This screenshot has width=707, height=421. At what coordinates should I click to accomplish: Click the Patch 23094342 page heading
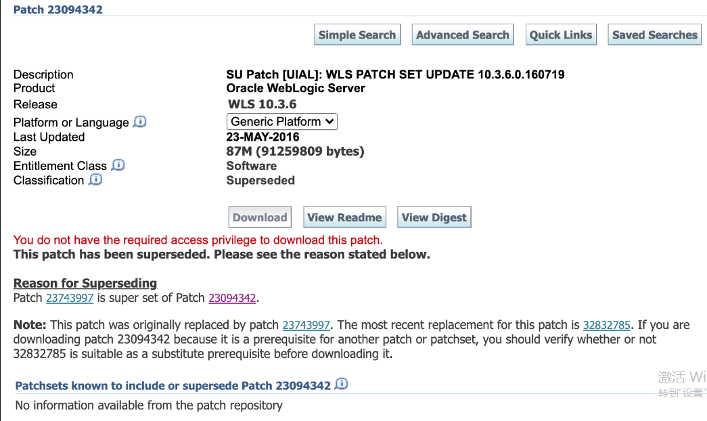58,9
